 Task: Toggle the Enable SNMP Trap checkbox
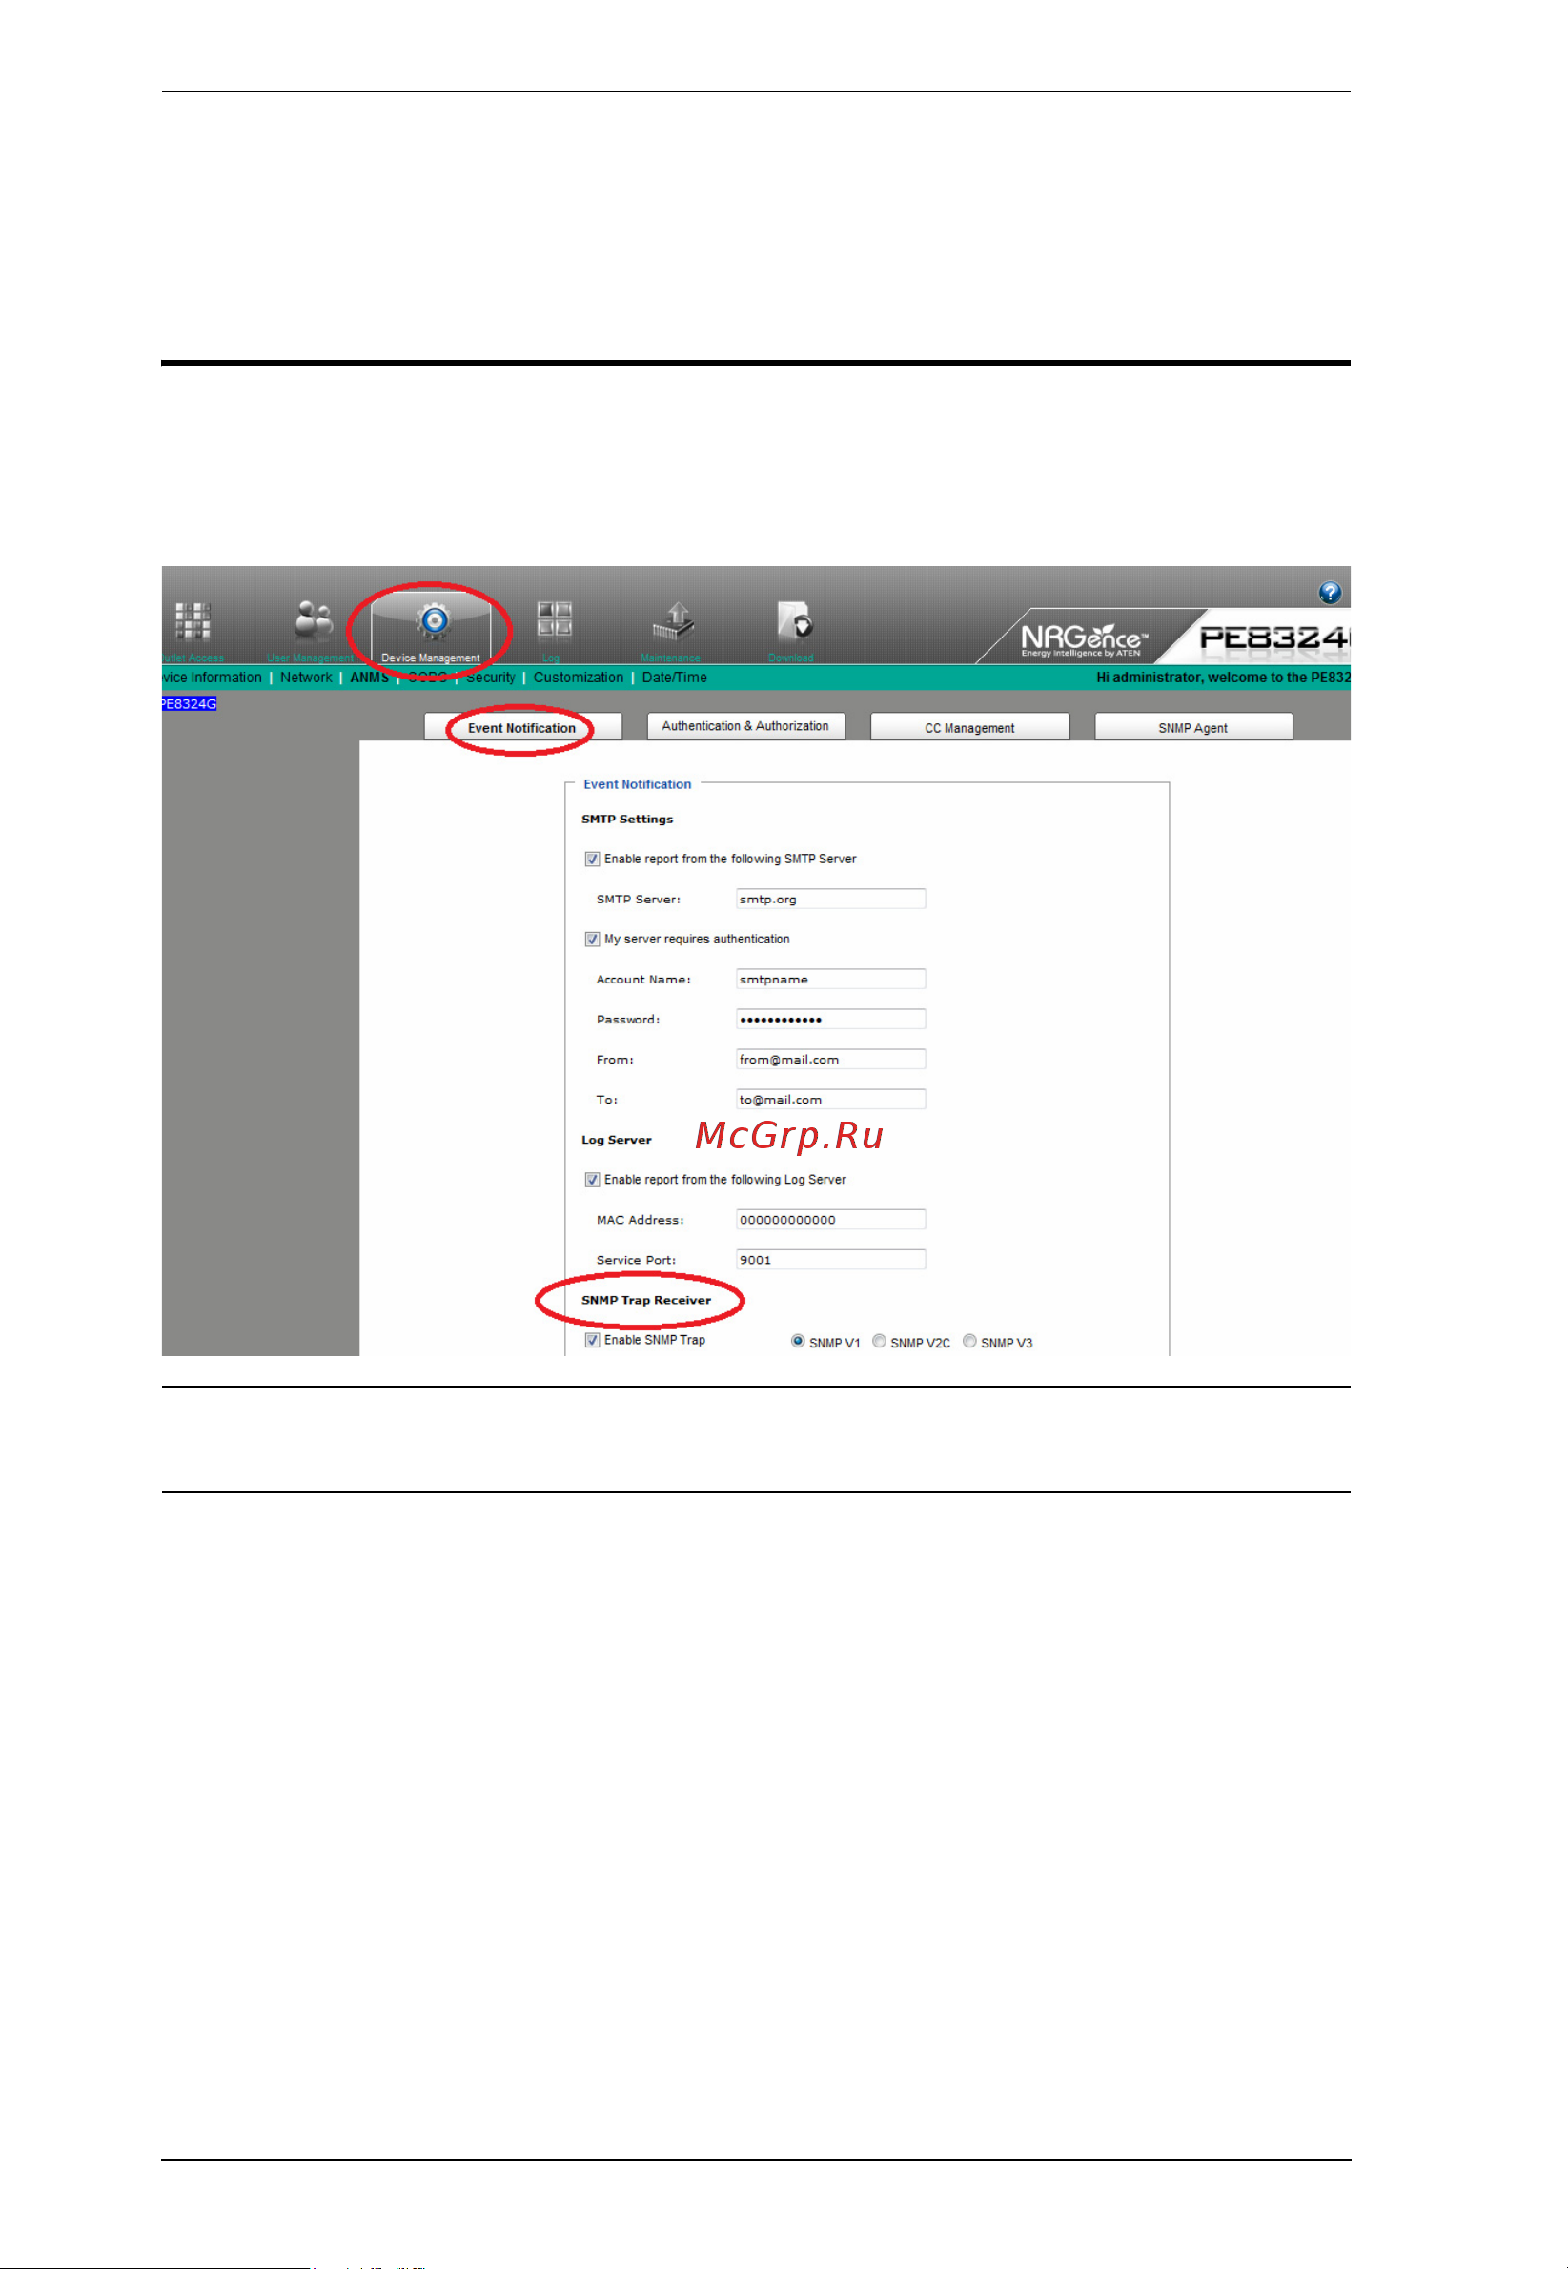click(x=593, y=1341)
